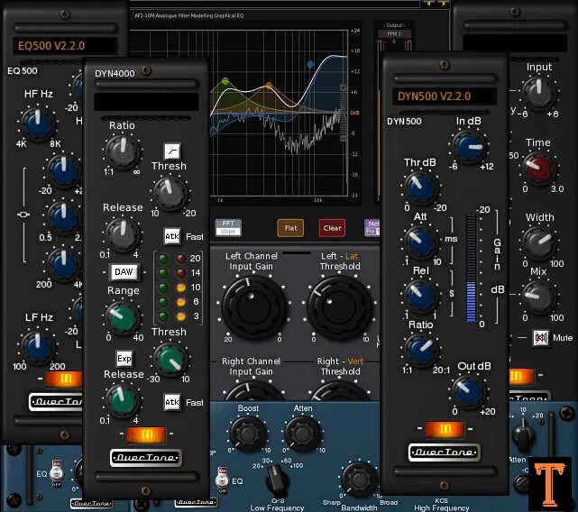This screenshot has height=512, width=578.
Task: Click the Left Lat Threshold knob
Action: 340,306
